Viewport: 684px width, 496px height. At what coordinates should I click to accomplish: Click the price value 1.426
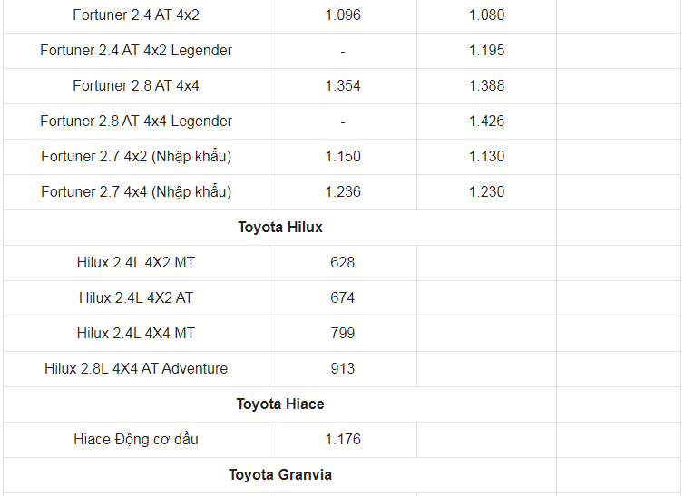tap(486, 121)
